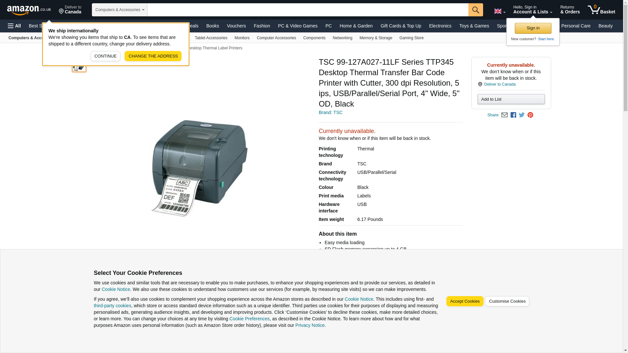Screen dimensions: 628x353
Task: Click the search magnifier button
Action: point(476,10)
